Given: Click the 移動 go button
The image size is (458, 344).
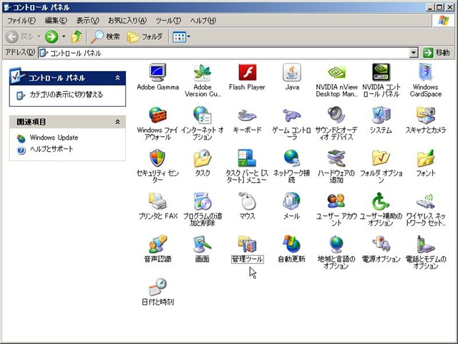Looking at the screenshot, I should [436, 53].
